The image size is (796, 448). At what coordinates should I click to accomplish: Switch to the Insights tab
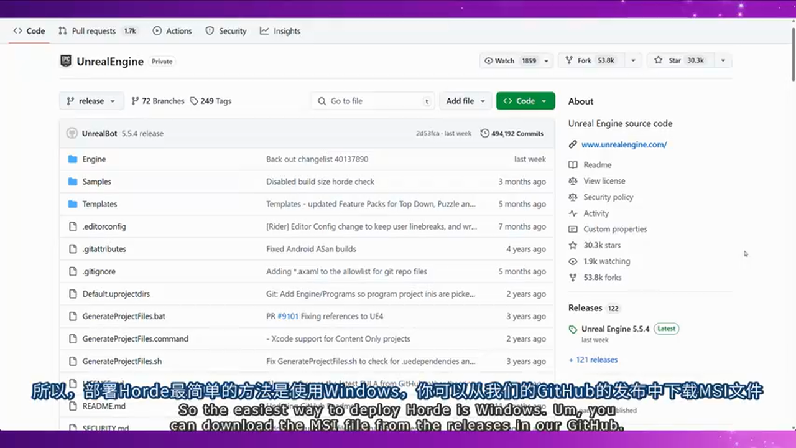(x=280, y=31)
